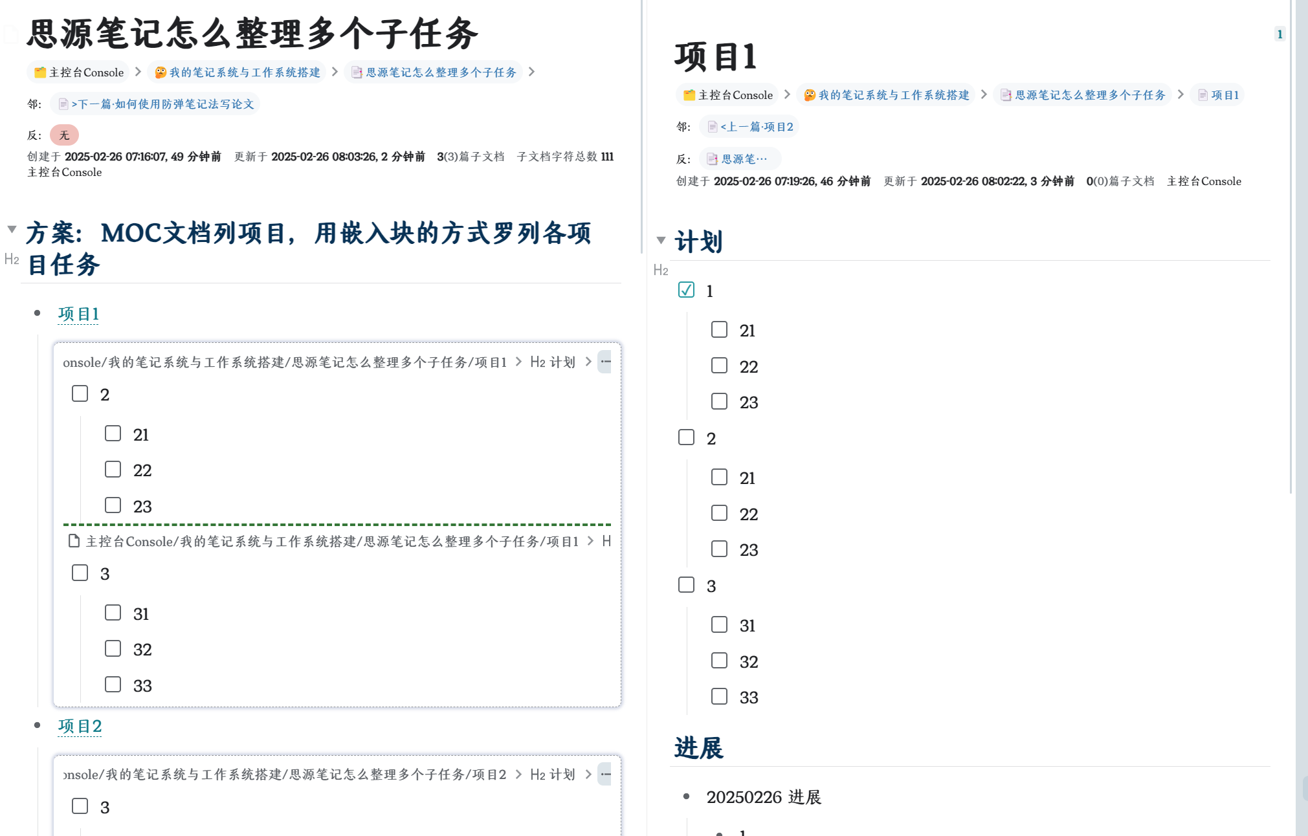Collapse the 方案 heading with fold arrow
This screenshot has width=1308, height=836.
(12, 229)
